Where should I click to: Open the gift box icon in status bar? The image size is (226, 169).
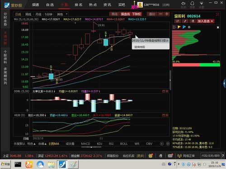151,156
